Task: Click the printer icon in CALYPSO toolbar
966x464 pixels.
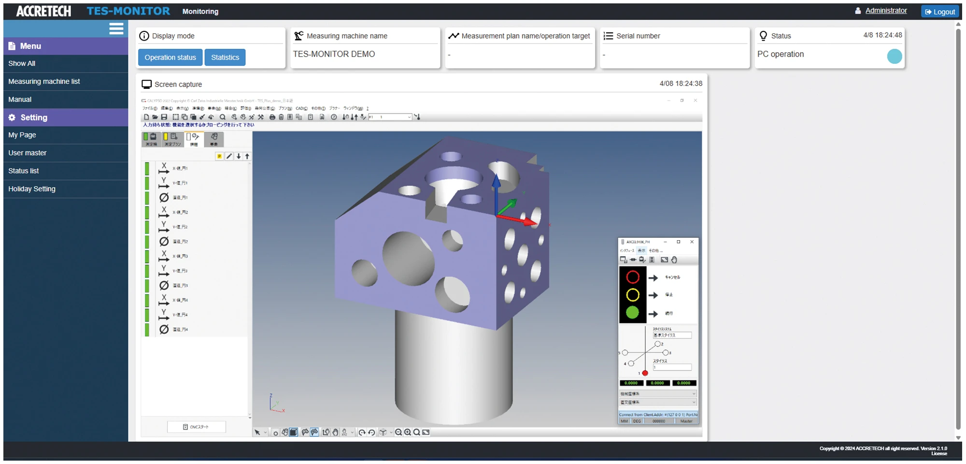Action: [x=272, y=117]
